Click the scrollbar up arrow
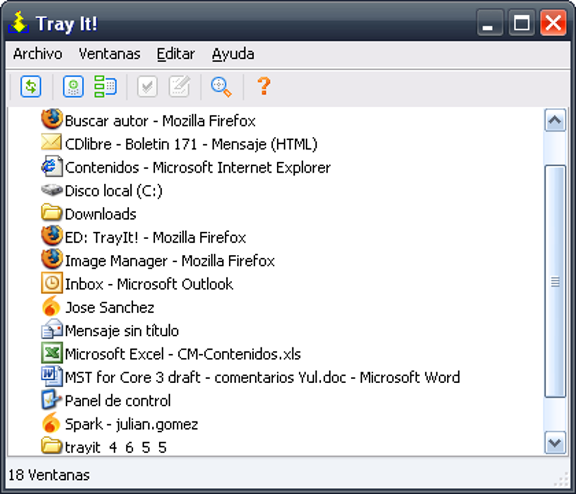 click(x=555, y=120)
